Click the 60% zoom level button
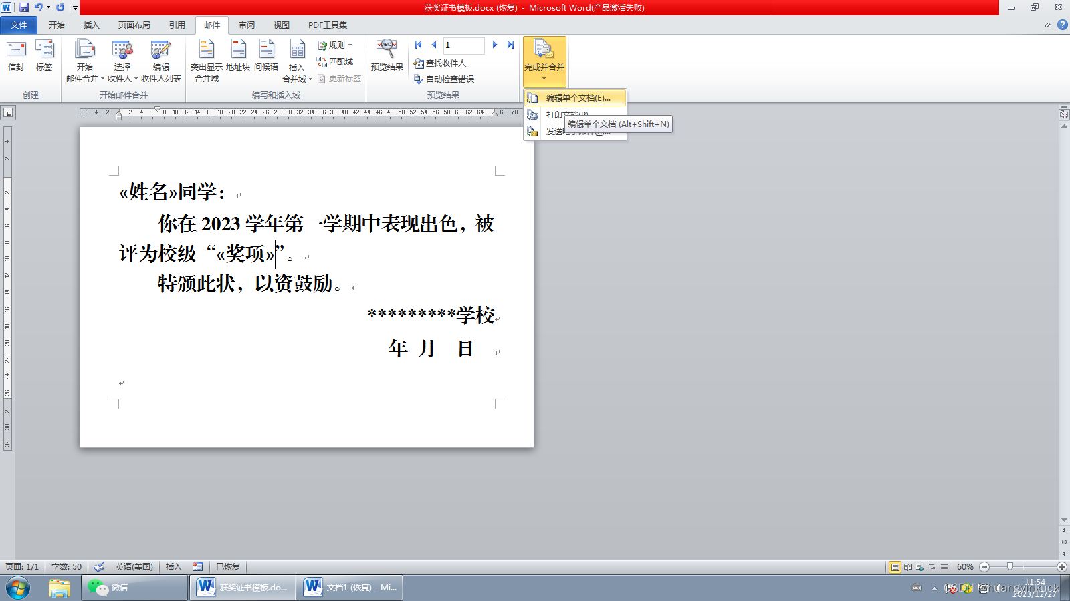 (x=965, y=567)
